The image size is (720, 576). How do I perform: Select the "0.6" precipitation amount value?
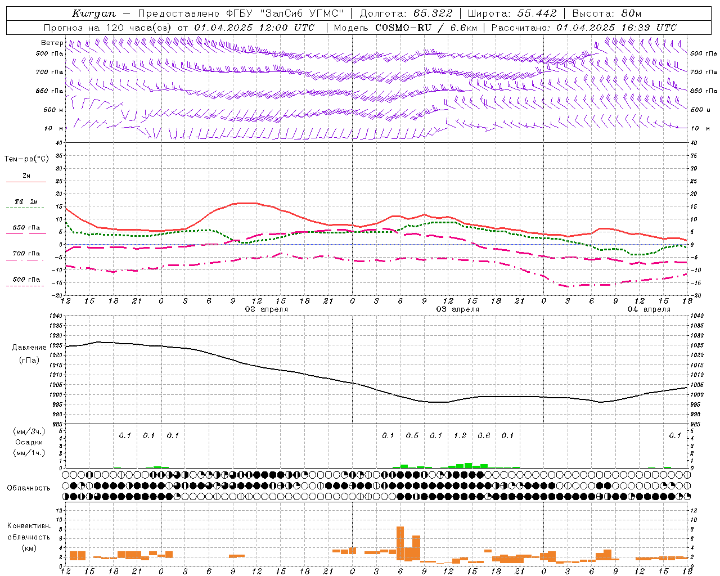point(484,435)
